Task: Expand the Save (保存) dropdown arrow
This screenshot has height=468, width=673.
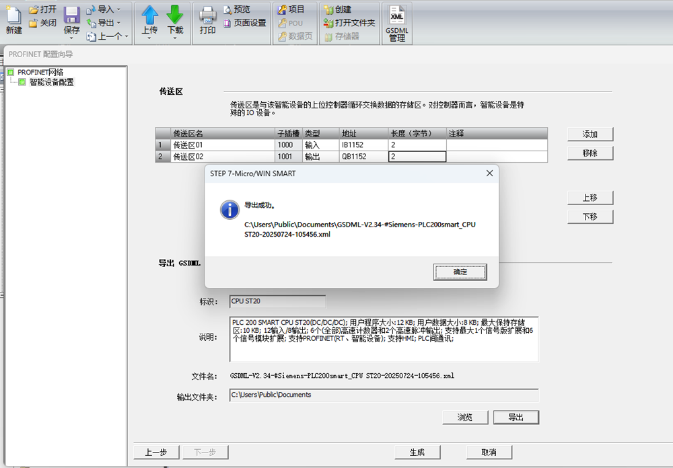Action: point(72,38)
